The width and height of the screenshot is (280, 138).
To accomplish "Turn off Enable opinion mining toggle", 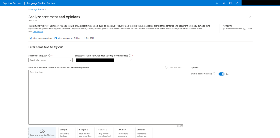I will 222,74.
